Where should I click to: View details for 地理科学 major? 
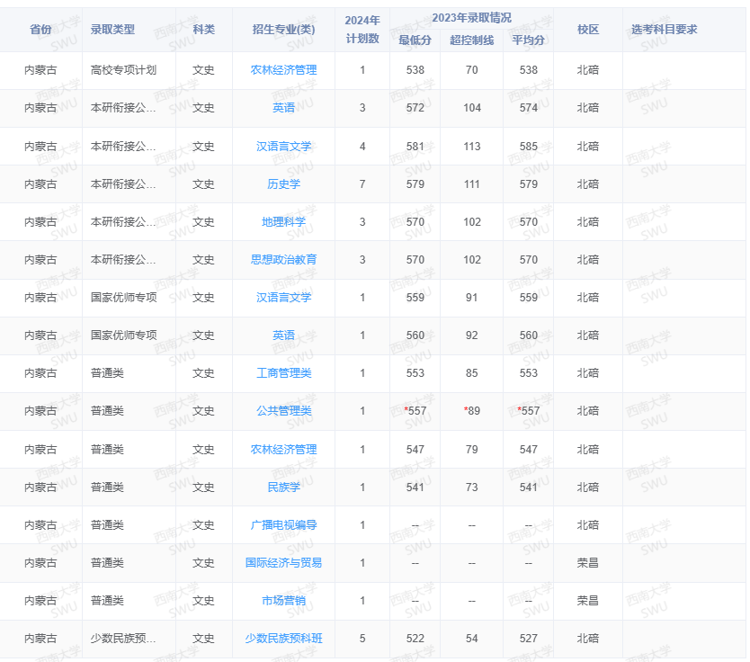[282, 221]
